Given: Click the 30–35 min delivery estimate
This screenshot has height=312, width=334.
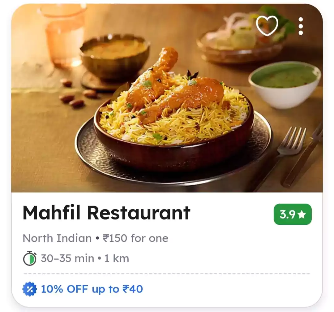Looking at the screenshot, I should 67,258.
